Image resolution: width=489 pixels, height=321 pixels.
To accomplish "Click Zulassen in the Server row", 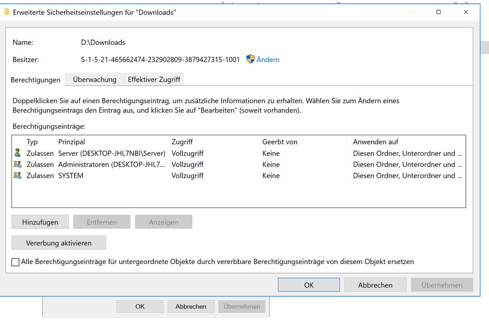I will pos(40,153).
